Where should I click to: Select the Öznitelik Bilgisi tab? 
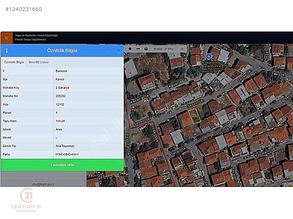(14, 62)
